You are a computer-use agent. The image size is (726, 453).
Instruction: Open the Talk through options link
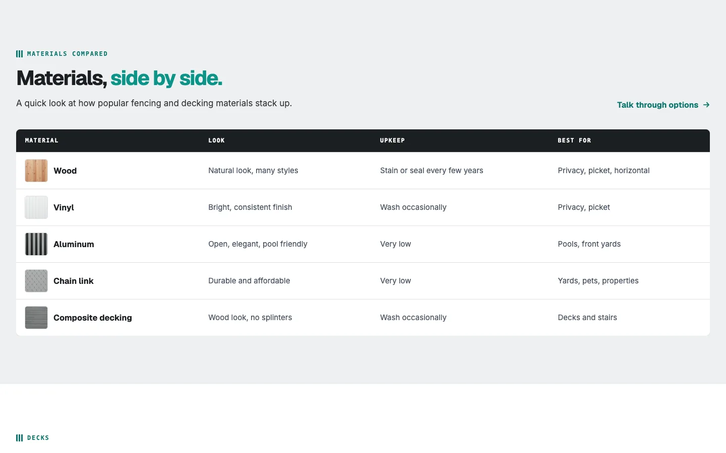(663, 105)
